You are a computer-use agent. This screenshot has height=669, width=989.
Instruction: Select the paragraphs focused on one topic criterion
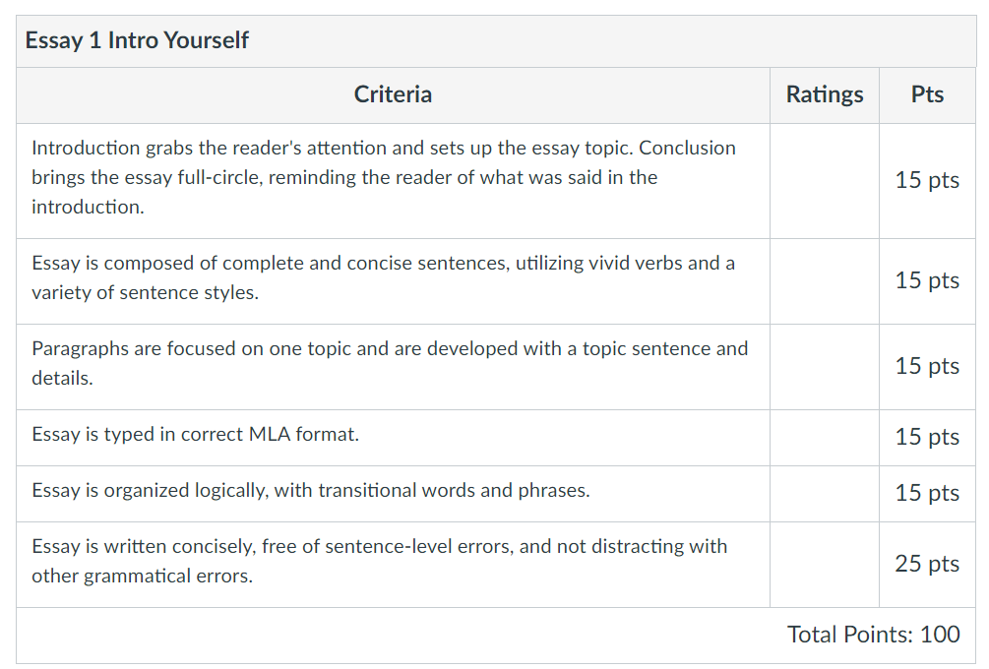(390, 363)
